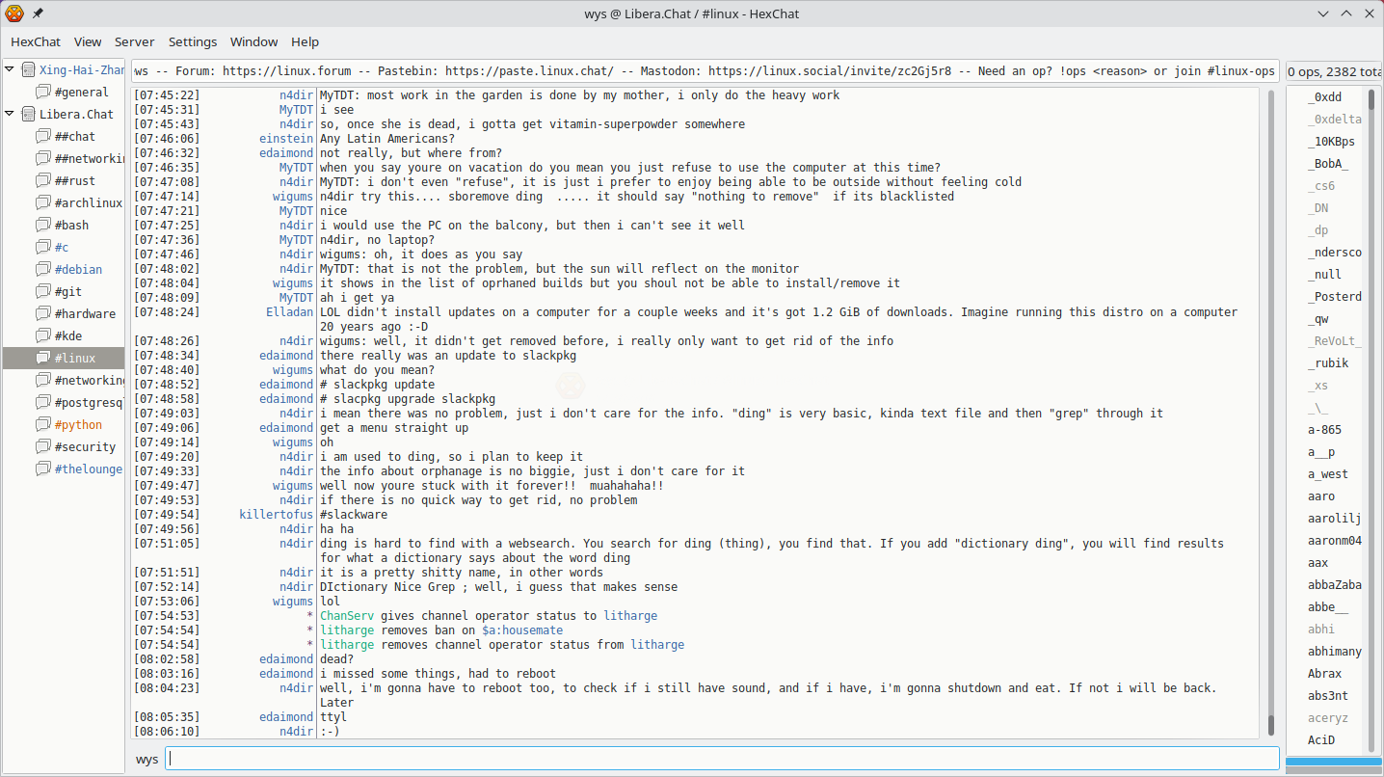Open the HexChat menu
This screenshot has width=1384, height=777.
click(x=36, y=41)
